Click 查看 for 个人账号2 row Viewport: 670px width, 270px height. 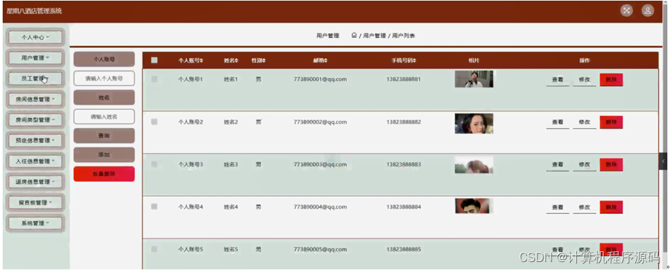(557, 123)
